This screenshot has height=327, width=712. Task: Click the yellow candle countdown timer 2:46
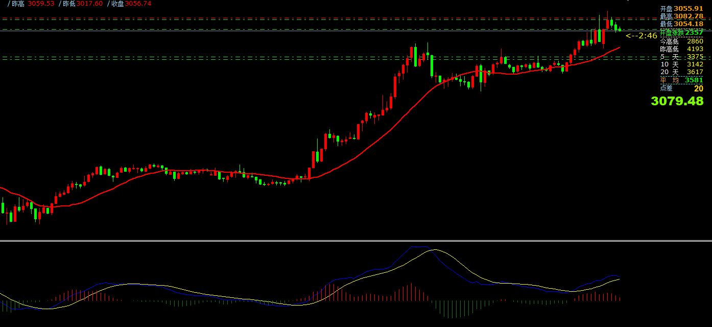pyautogui.click(x=642, y=36)
